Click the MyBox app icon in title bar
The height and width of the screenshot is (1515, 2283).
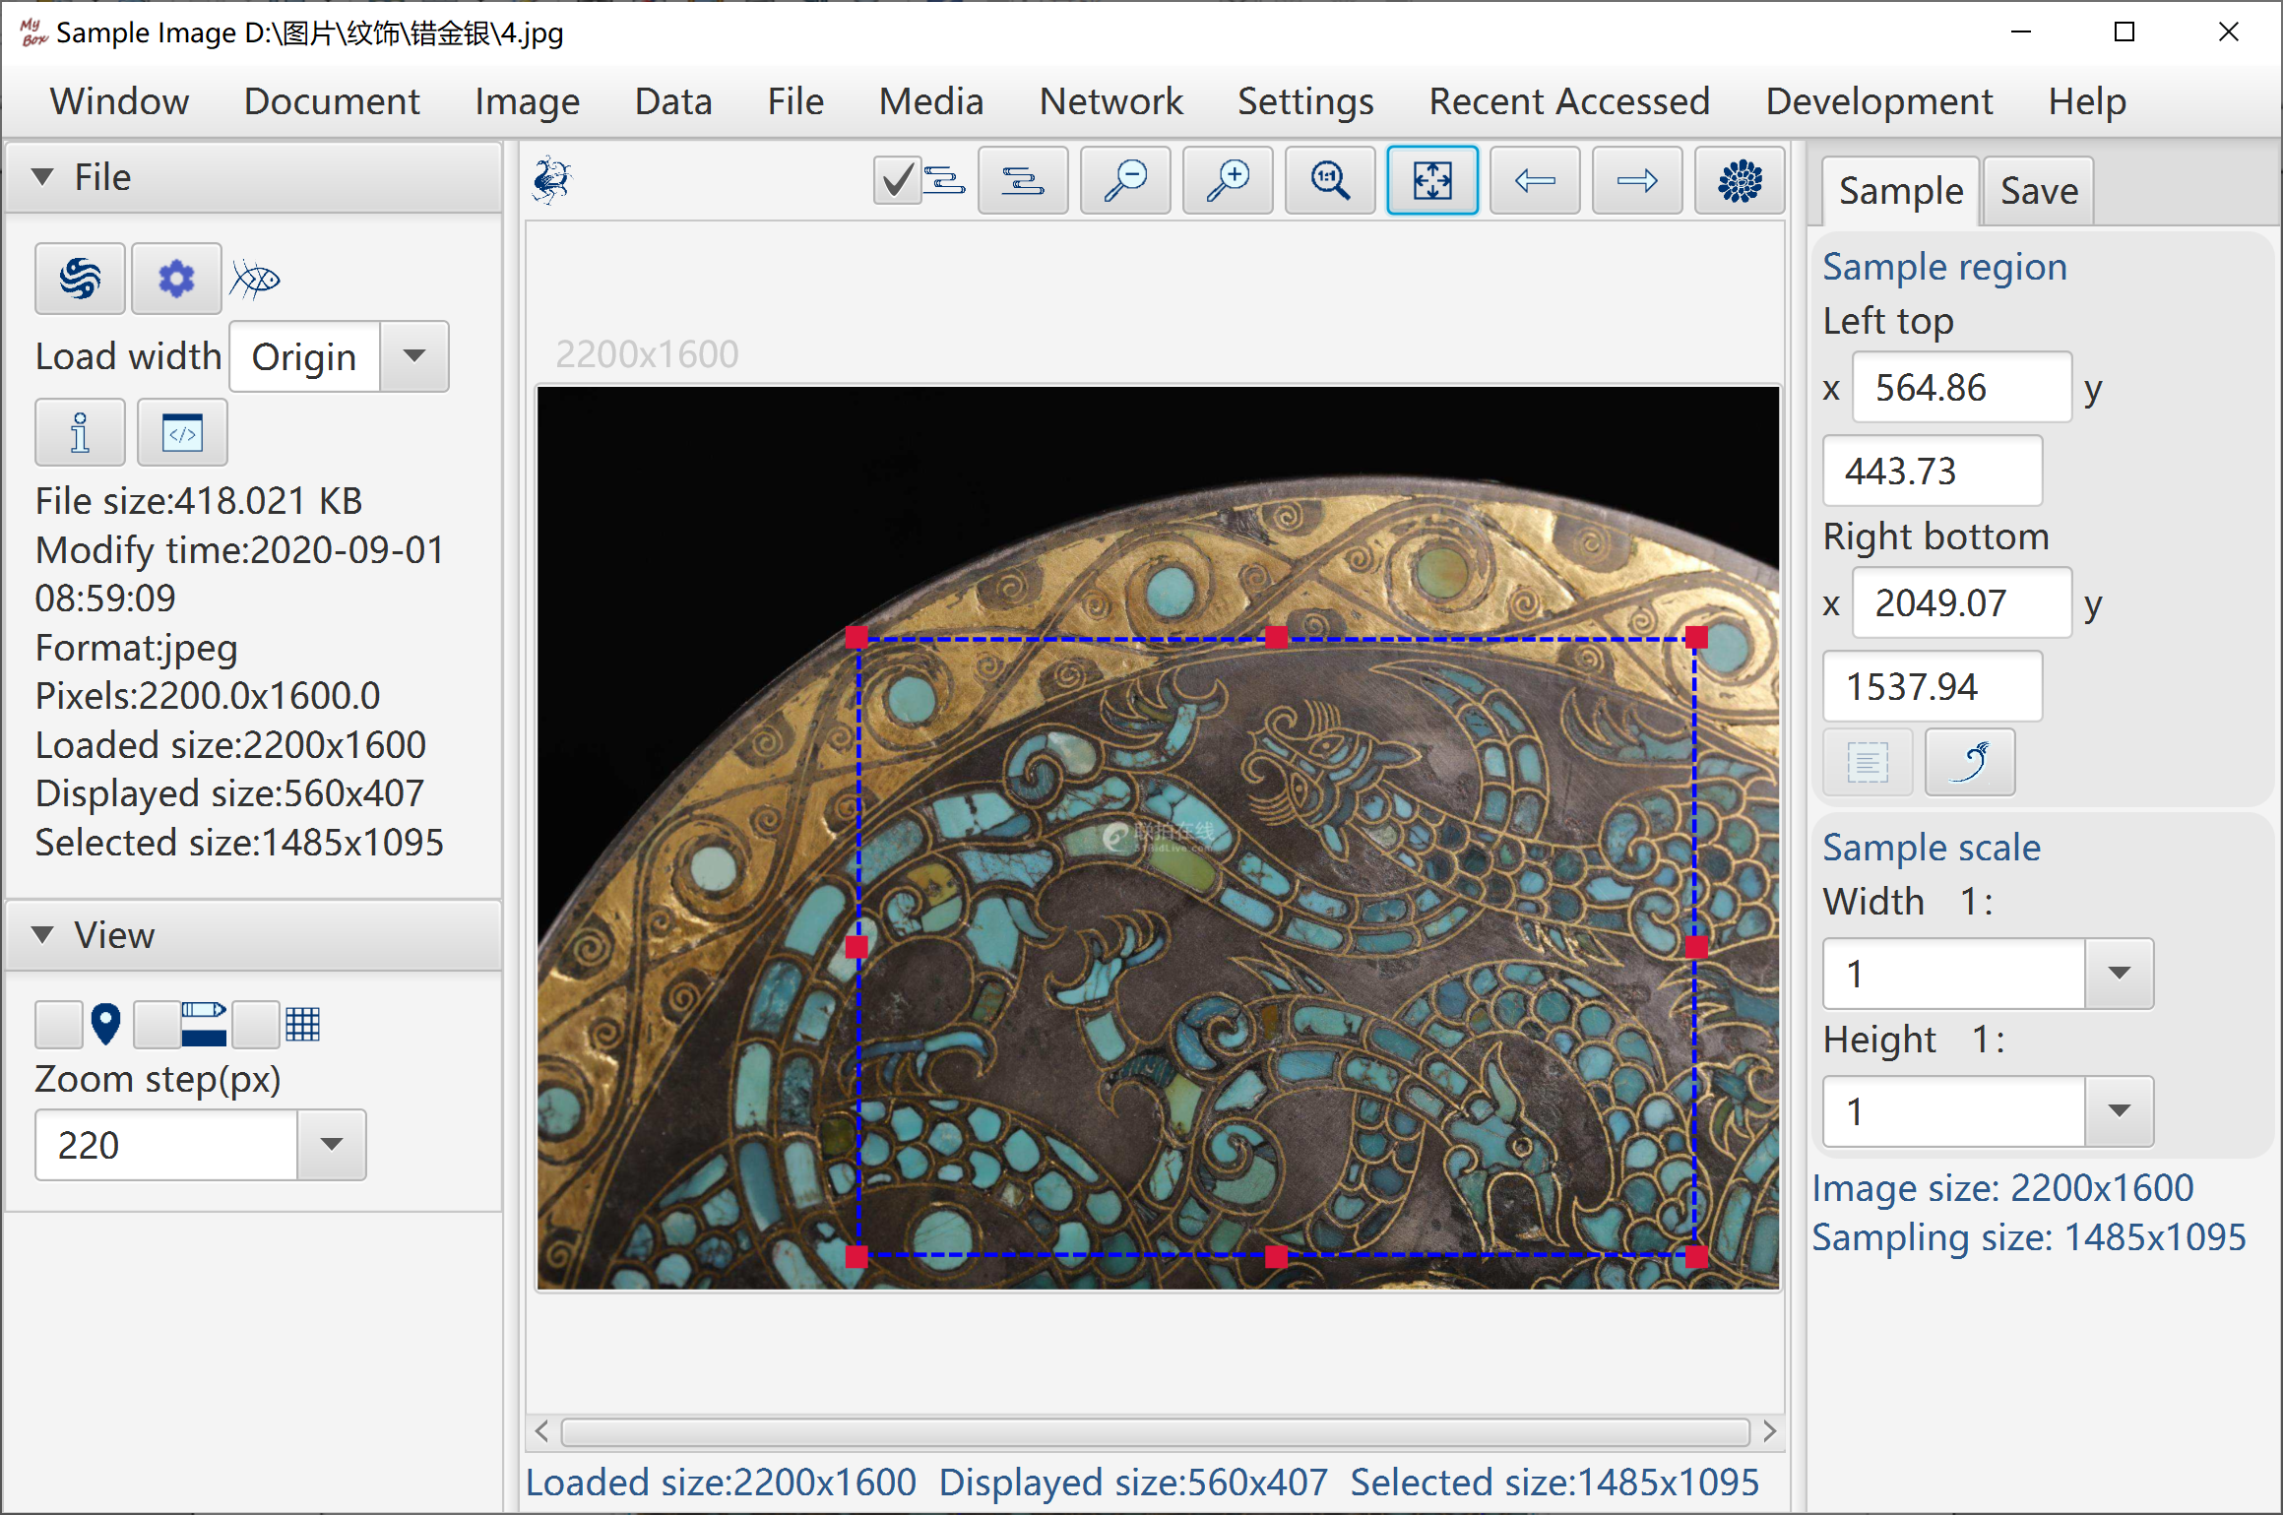(33, 32)
